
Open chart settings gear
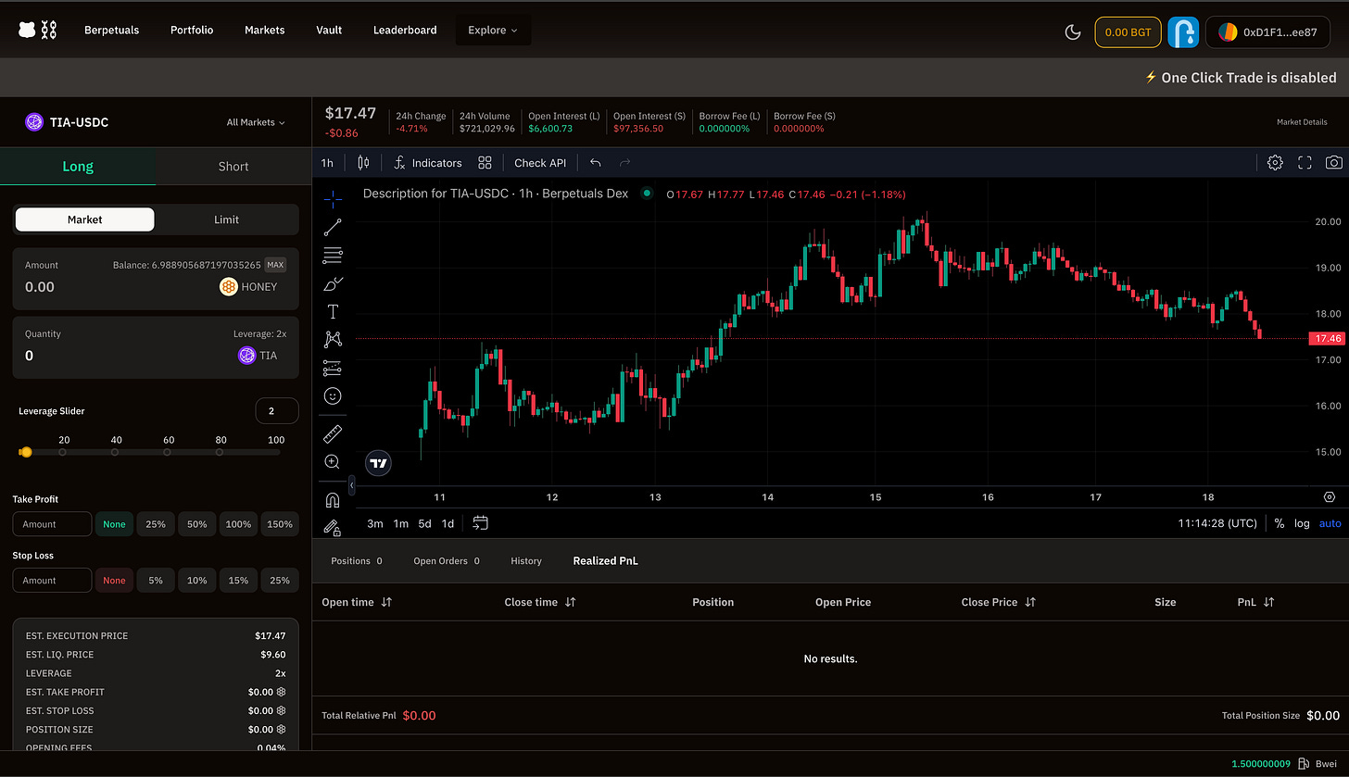click(x=1275, y=162)
